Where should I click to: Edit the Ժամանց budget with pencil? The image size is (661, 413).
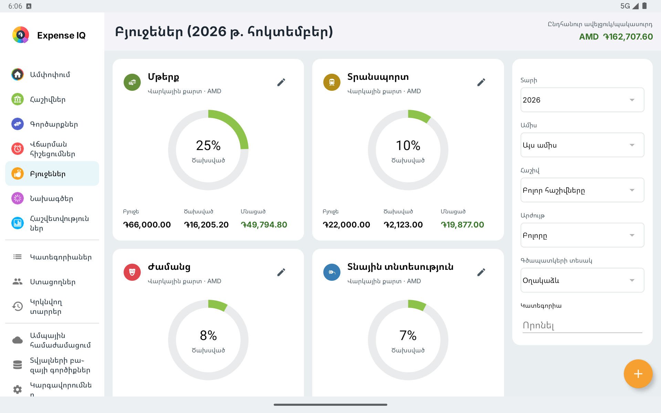(281, 272)
